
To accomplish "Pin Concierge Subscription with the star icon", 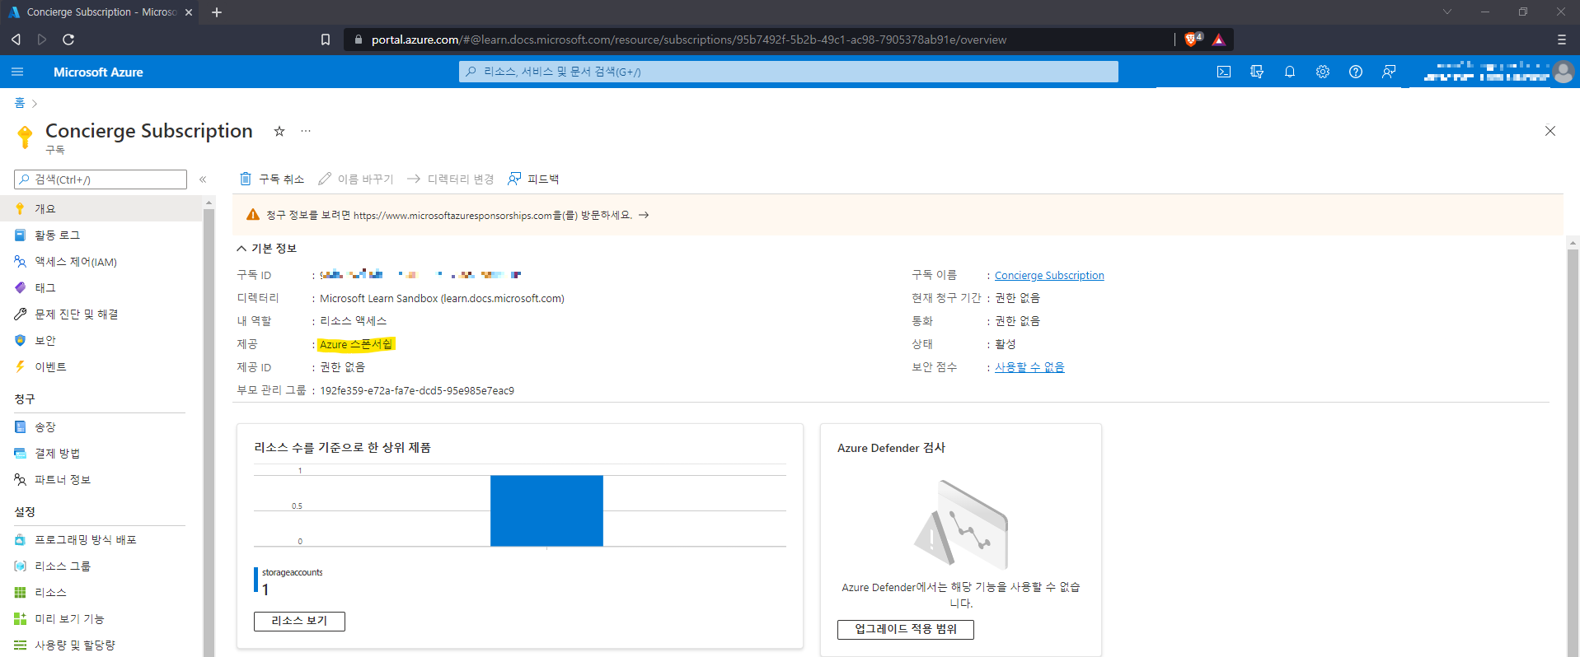I will click(279, 131).
